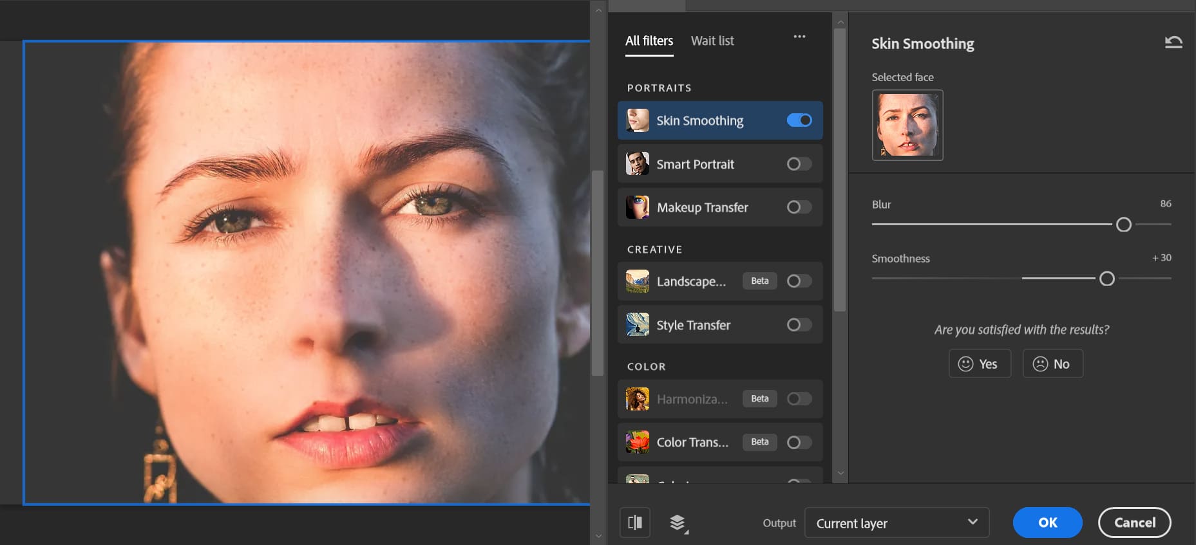Click the layers preview icon
The height and width of the screenshot is (545, 1196).
pyautogui.click(x=678, y=523)
